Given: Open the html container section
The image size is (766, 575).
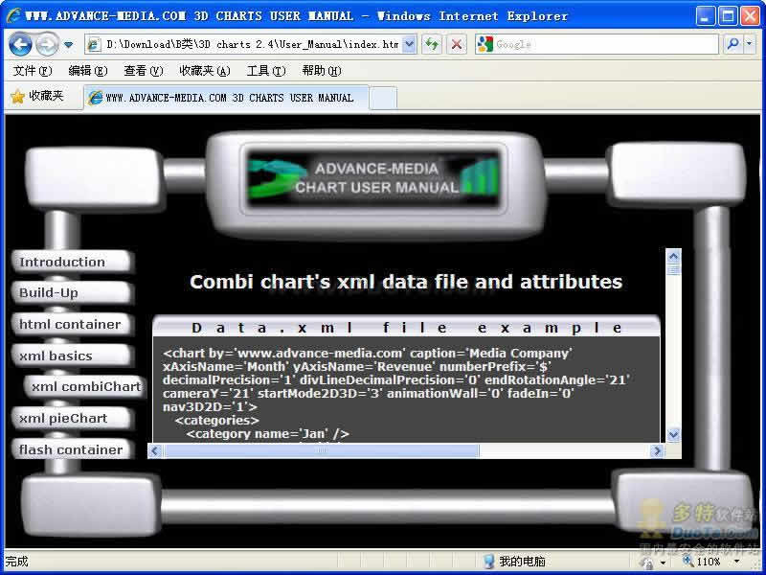Looking at the screenshot, I should [71, 324].
